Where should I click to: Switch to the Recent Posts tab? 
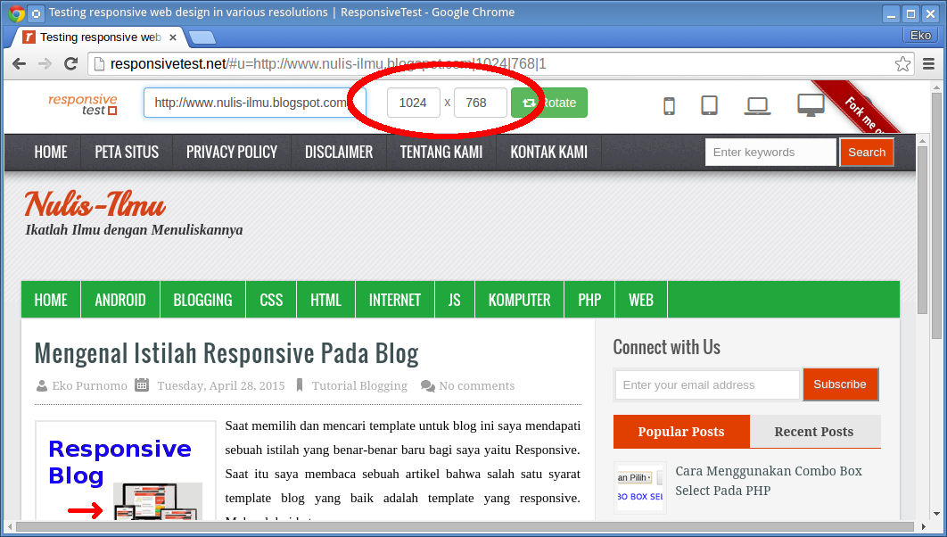tap(814, 431)
